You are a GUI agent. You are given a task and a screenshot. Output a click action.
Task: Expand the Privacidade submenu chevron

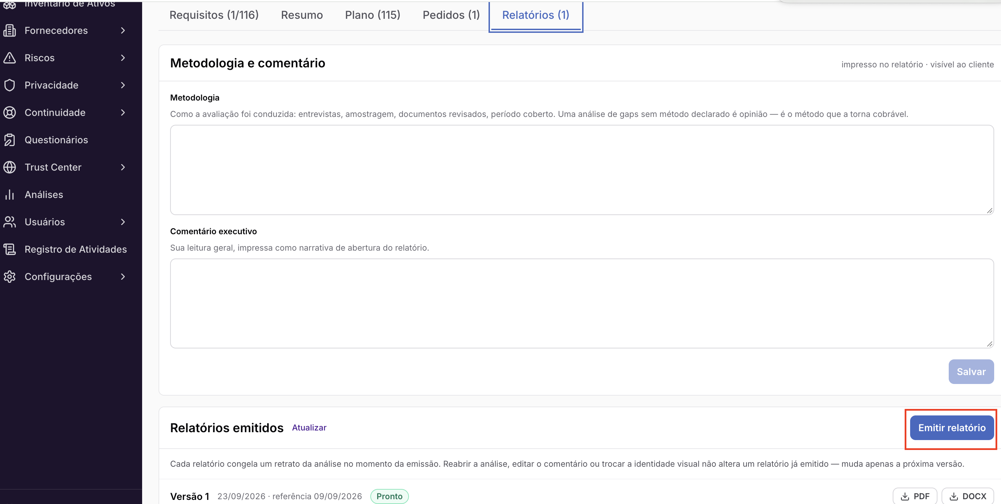click(x=123, y=85)
